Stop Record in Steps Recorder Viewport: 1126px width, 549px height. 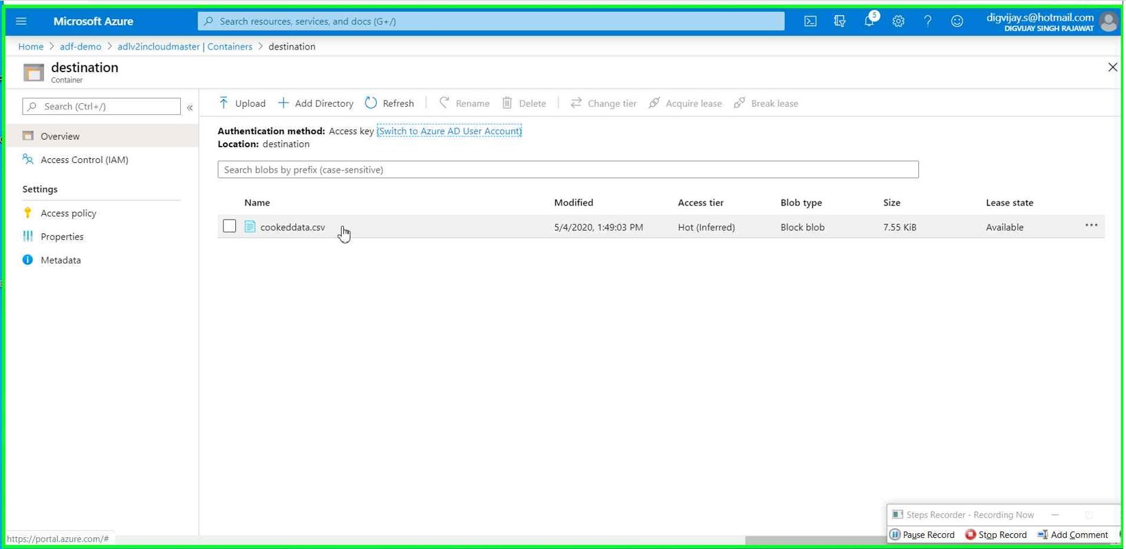click(x=996, y=535)
